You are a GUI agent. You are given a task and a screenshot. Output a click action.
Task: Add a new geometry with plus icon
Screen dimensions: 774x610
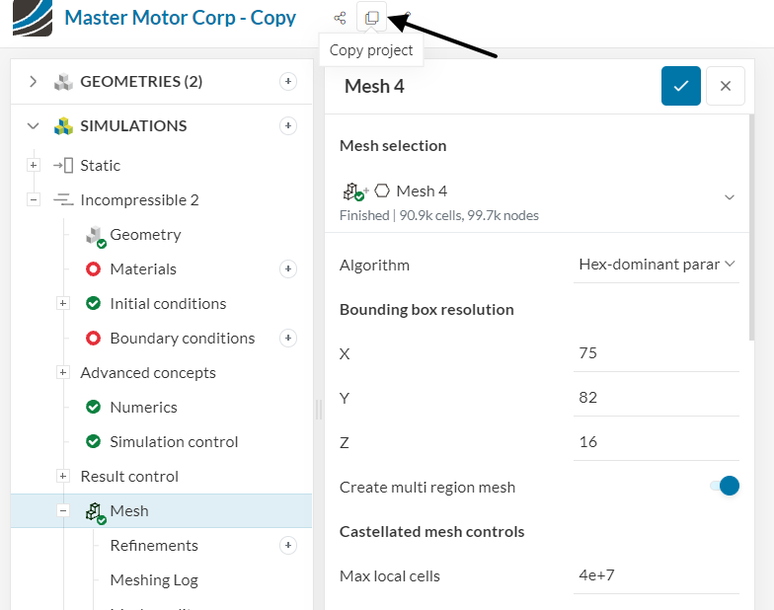tap(288, 81)
